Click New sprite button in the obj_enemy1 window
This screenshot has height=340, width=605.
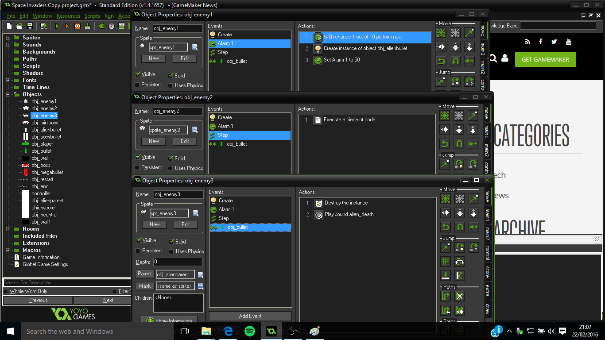pyautogui.click(x=154, y=58)
